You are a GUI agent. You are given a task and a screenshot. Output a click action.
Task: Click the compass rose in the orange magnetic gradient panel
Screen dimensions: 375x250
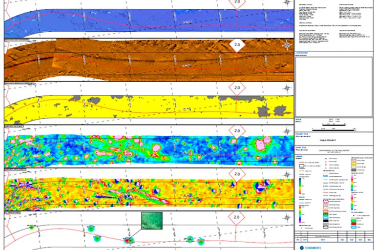[287, 174]
